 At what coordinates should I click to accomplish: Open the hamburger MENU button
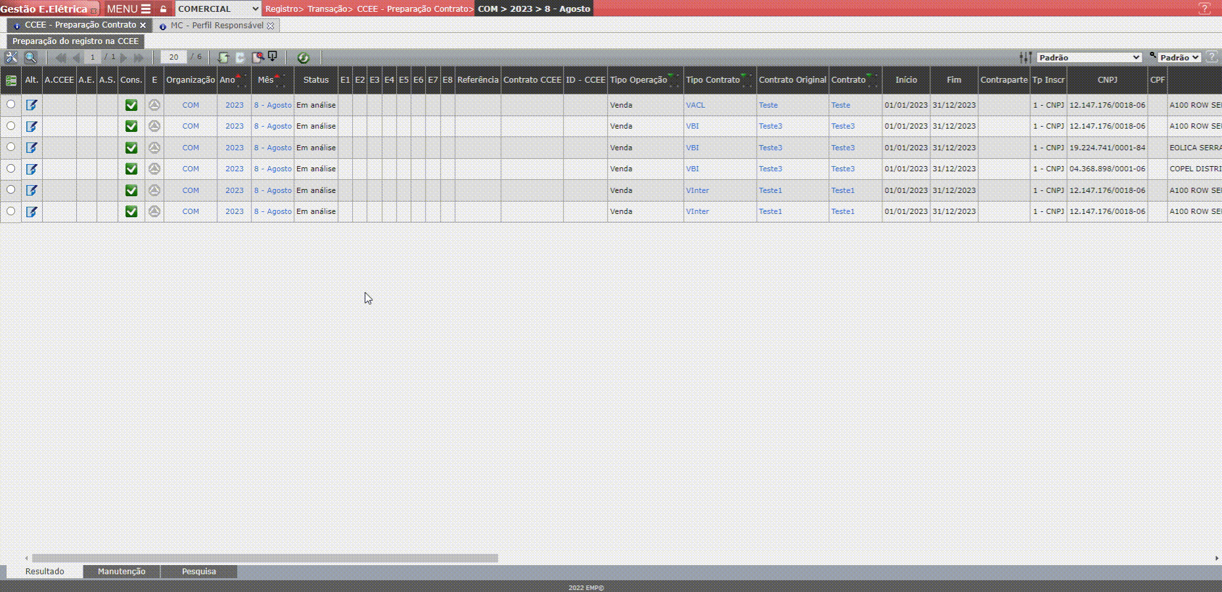coord(129,9)
